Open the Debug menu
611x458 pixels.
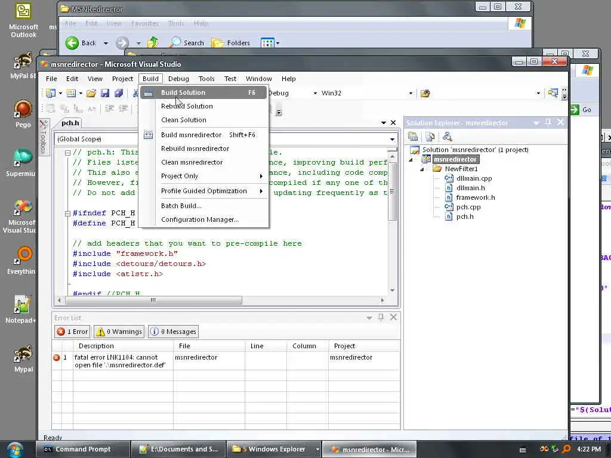178,79
